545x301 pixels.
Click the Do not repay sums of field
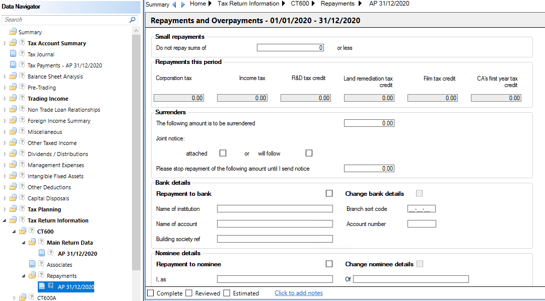(290, 47)
